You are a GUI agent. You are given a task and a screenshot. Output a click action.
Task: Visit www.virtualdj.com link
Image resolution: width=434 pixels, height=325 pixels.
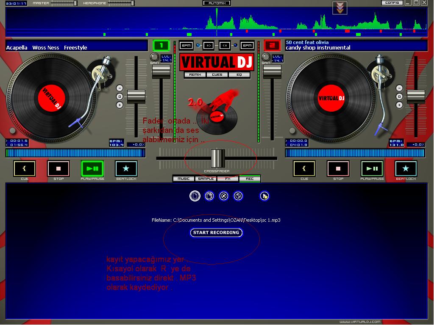click(360, 322)
